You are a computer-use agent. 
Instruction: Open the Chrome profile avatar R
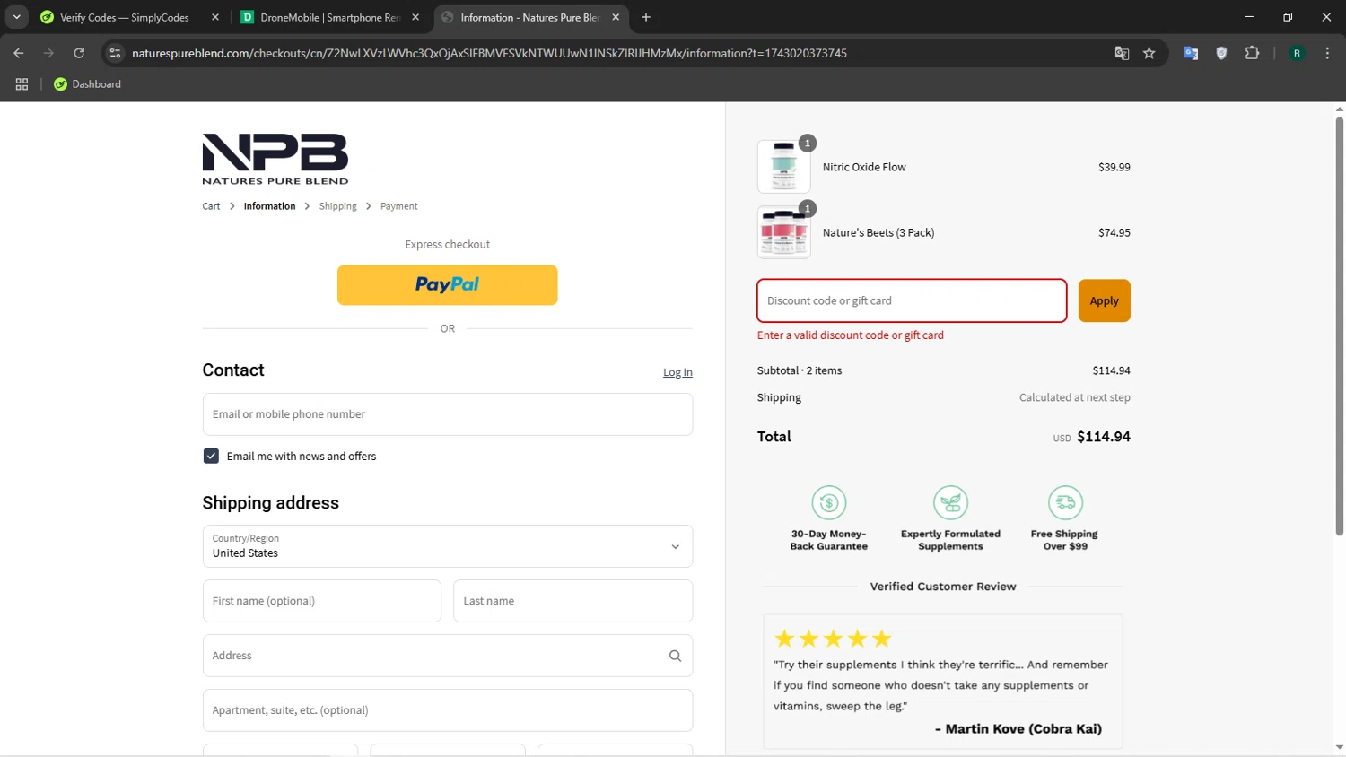(x=1297, y=53)
